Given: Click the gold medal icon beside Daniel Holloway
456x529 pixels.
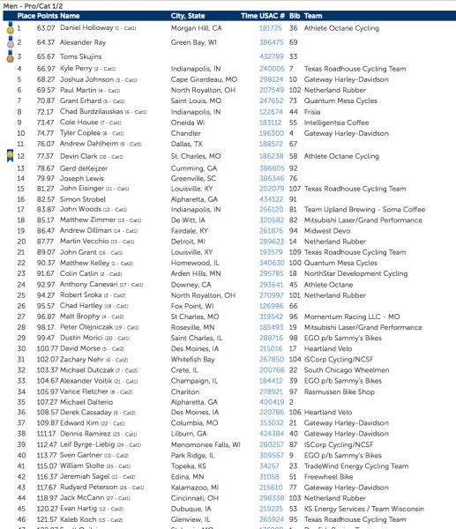Looking at the screenshot, I should click(11, 28).
